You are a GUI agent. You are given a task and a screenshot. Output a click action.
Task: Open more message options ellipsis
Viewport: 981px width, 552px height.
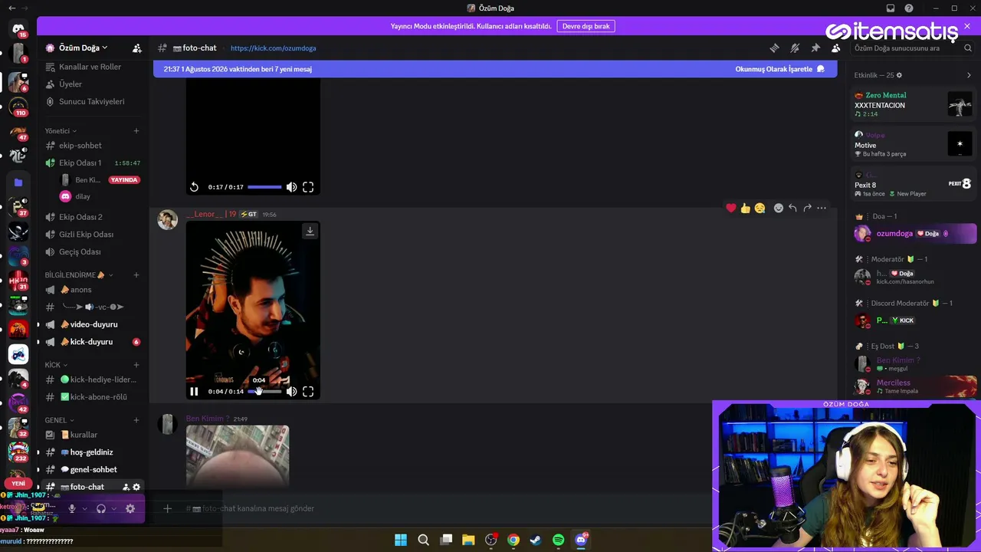click(822, 208)
